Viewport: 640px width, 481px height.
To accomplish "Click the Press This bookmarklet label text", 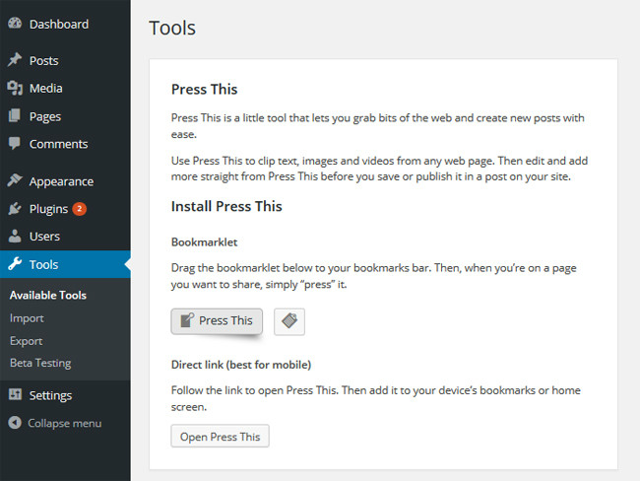I will pos(225,320).
